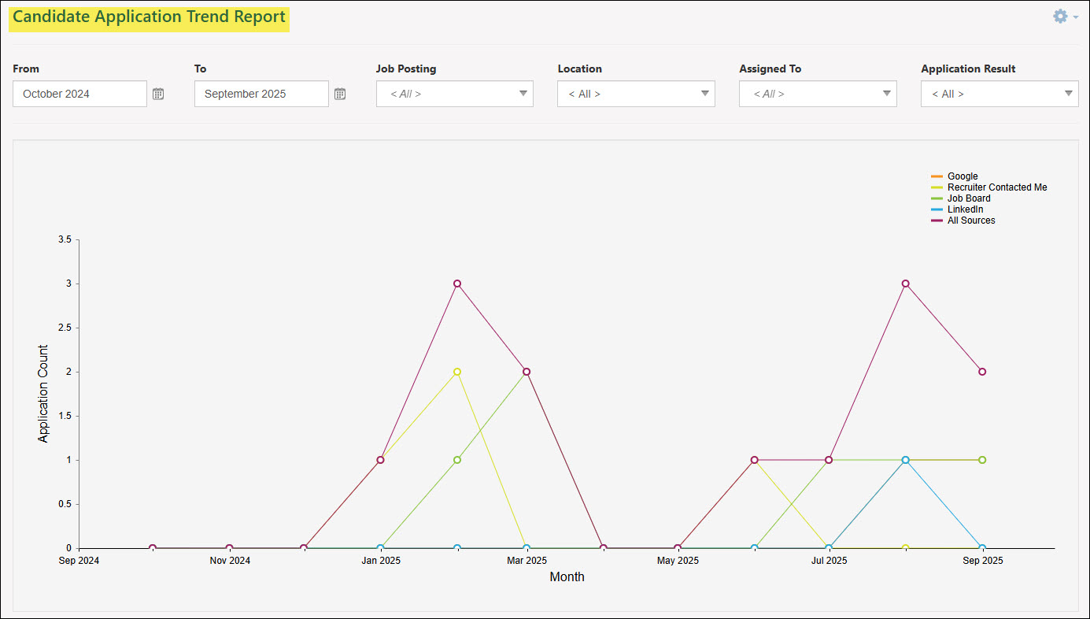
Task: Select the Feb 2025 peak on All Sources line
Action: click(457, 284)
